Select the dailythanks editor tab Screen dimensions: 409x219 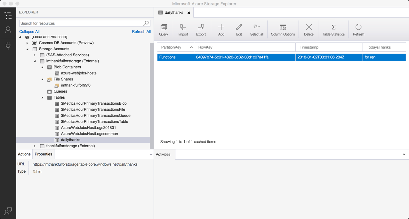tap(174, 12)
